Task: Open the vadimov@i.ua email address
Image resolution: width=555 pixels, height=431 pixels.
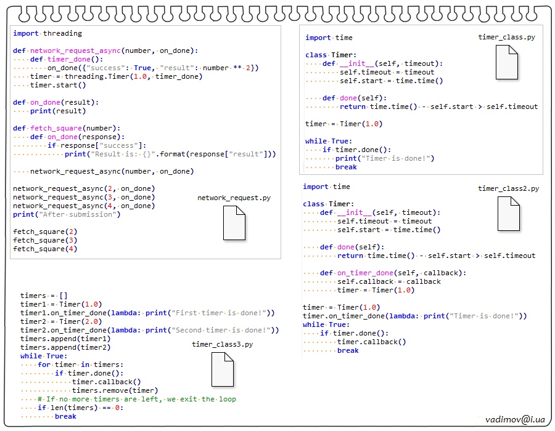Action: pos(515,419)
